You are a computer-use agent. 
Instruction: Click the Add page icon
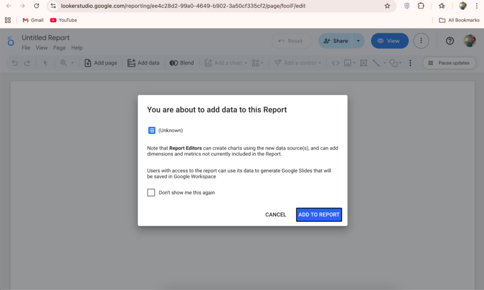pyautogui.click(x=88, y=63)
